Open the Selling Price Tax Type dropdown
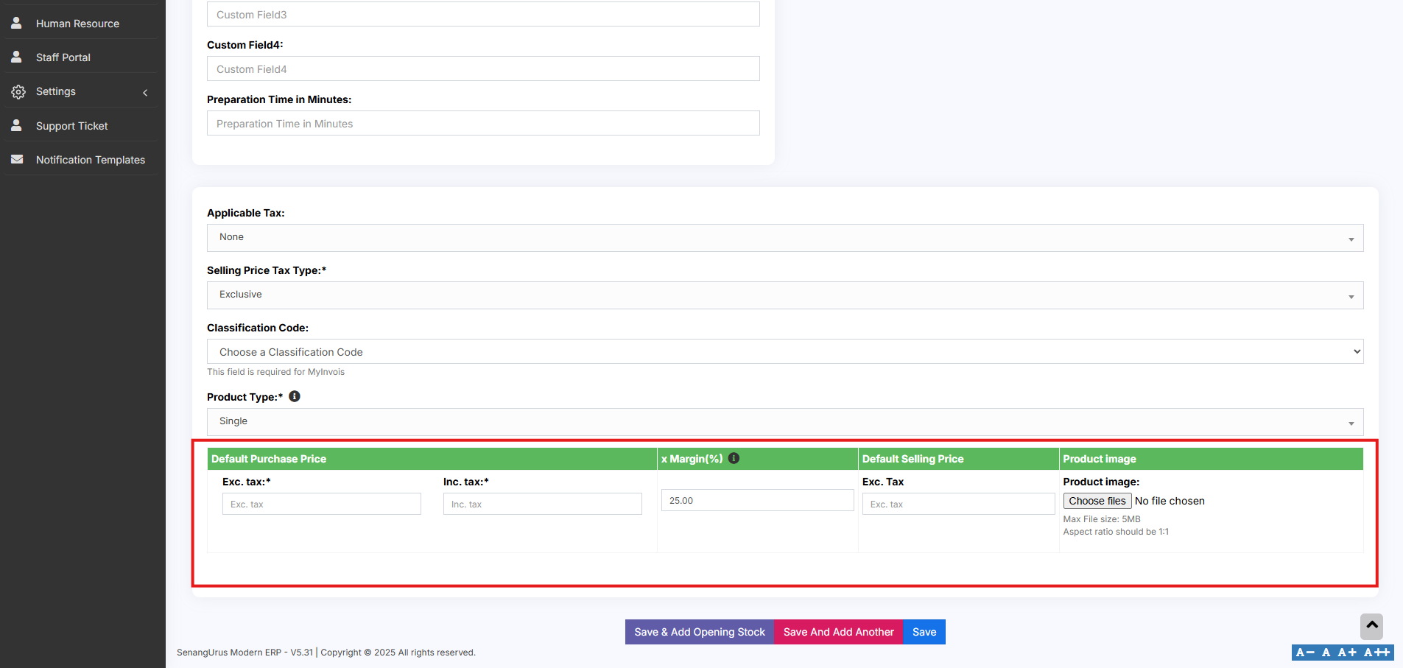Screen dimensions: 1403x668 coord(784,295)
